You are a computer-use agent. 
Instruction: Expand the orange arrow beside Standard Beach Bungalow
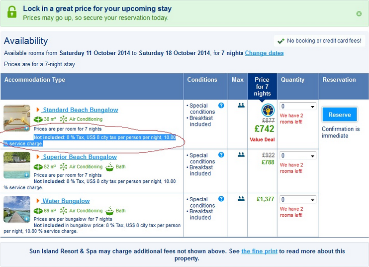[38, 110]
